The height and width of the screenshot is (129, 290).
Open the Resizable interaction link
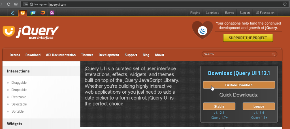tap(19, 97)
